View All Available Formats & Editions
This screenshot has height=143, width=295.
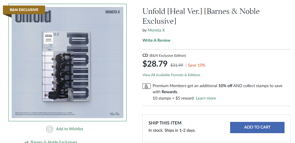point(171,75)
